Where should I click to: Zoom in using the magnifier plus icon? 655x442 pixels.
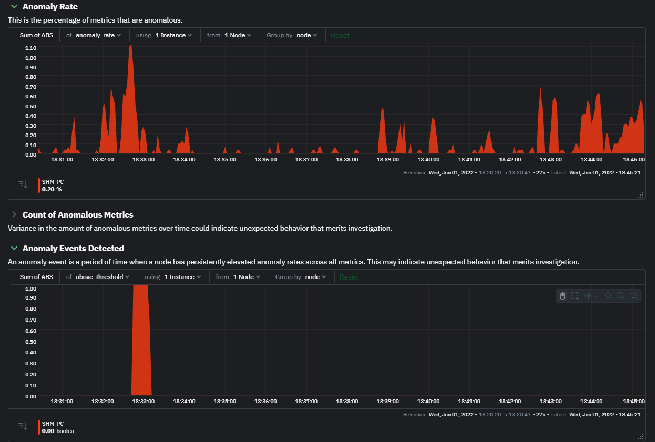tap(608, 295)
